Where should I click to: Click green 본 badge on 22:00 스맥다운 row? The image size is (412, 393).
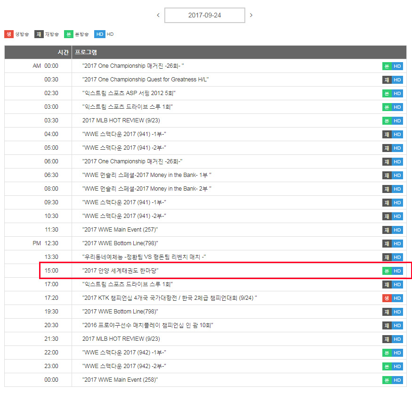(x=387, y=353)
